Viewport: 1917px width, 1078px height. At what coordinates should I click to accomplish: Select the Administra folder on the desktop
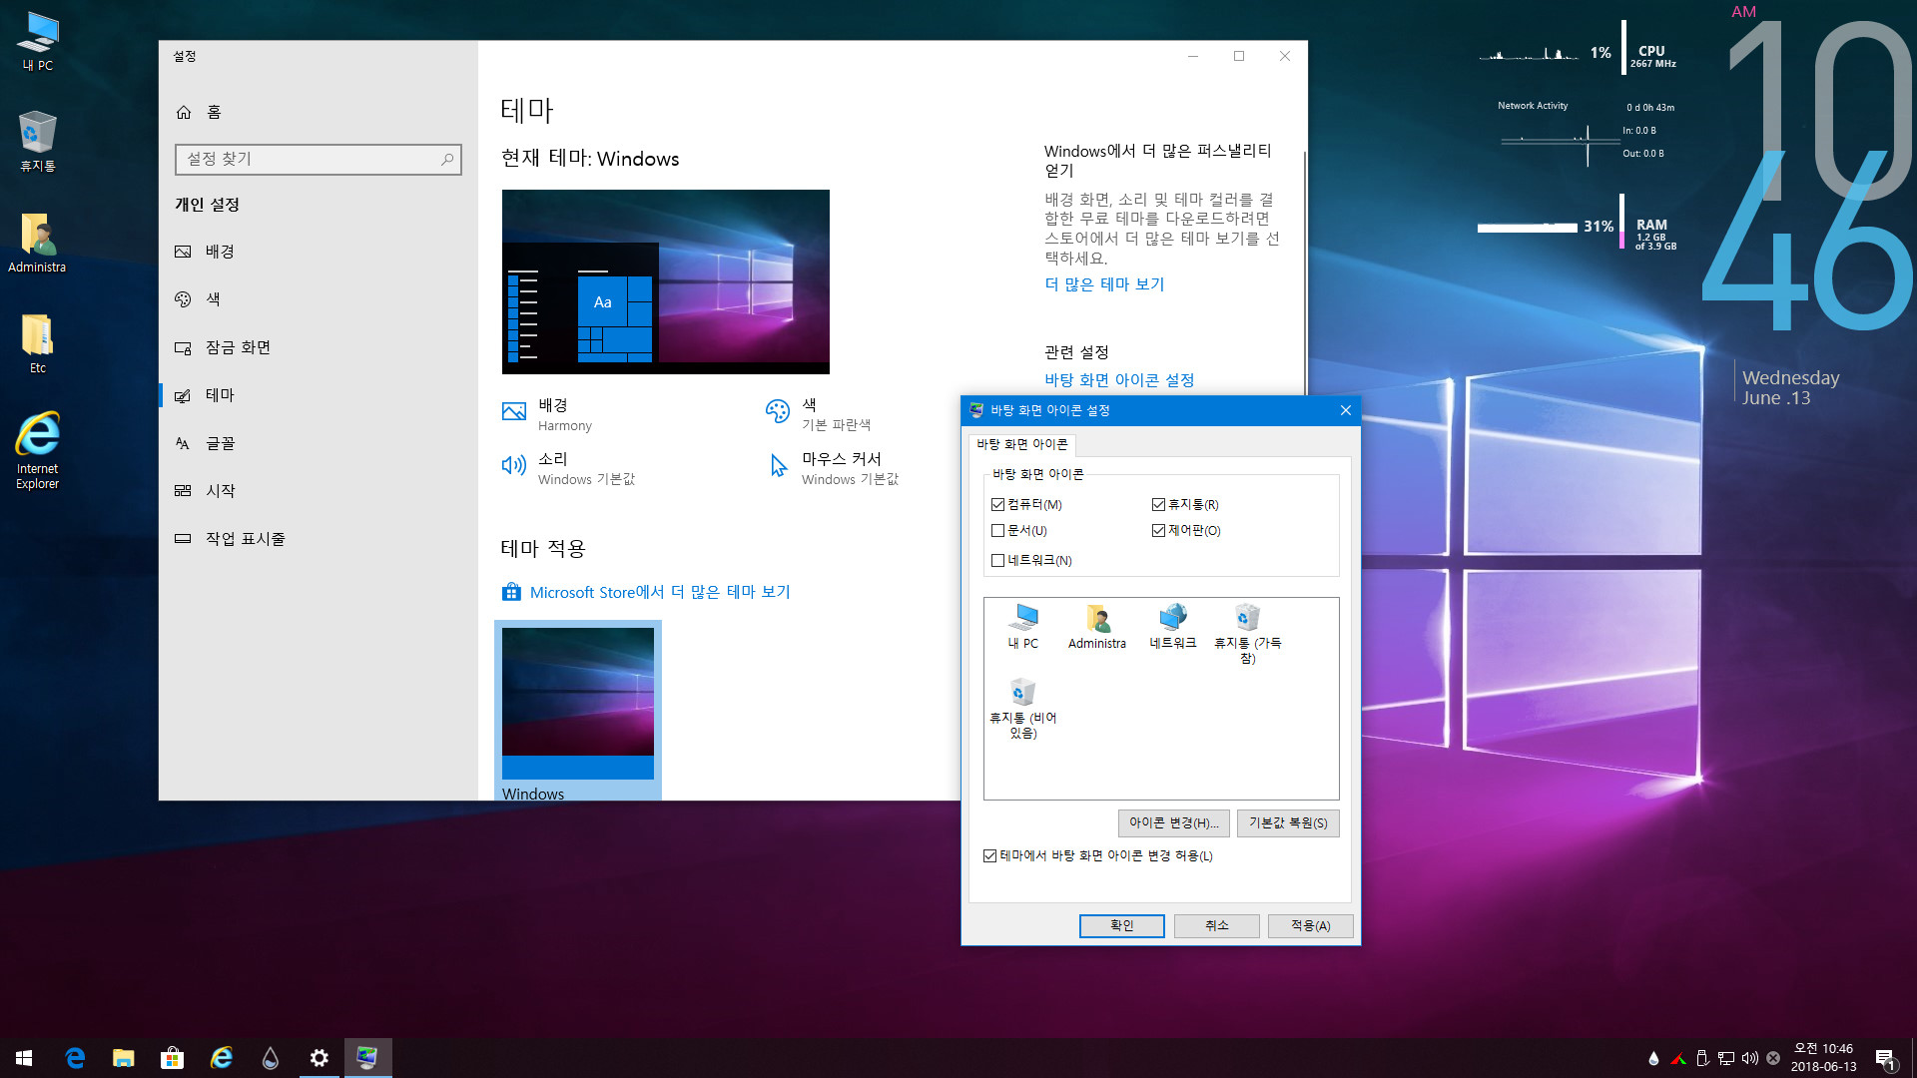38,242
